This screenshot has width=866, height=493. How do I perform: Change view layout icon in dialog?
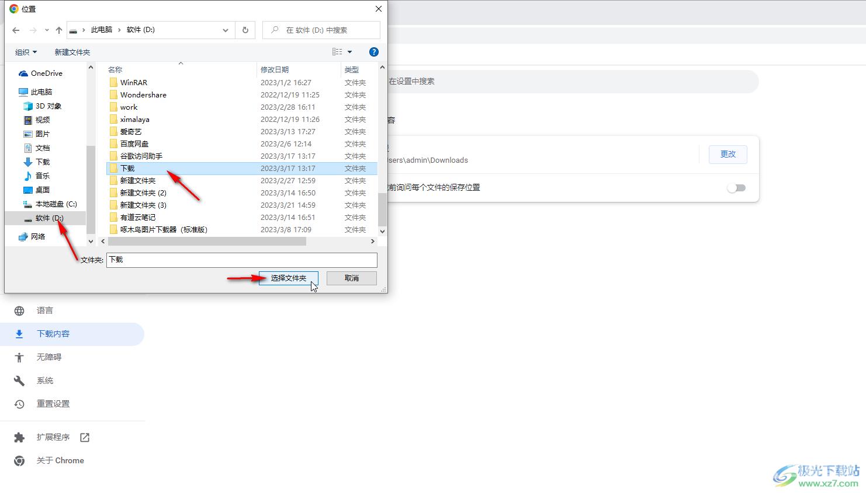click(x=337, y=52)
